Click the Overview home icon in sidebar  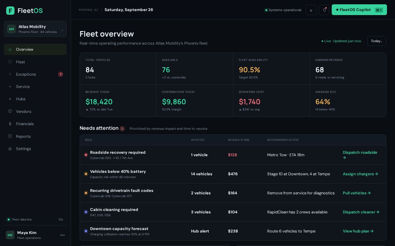10,50
